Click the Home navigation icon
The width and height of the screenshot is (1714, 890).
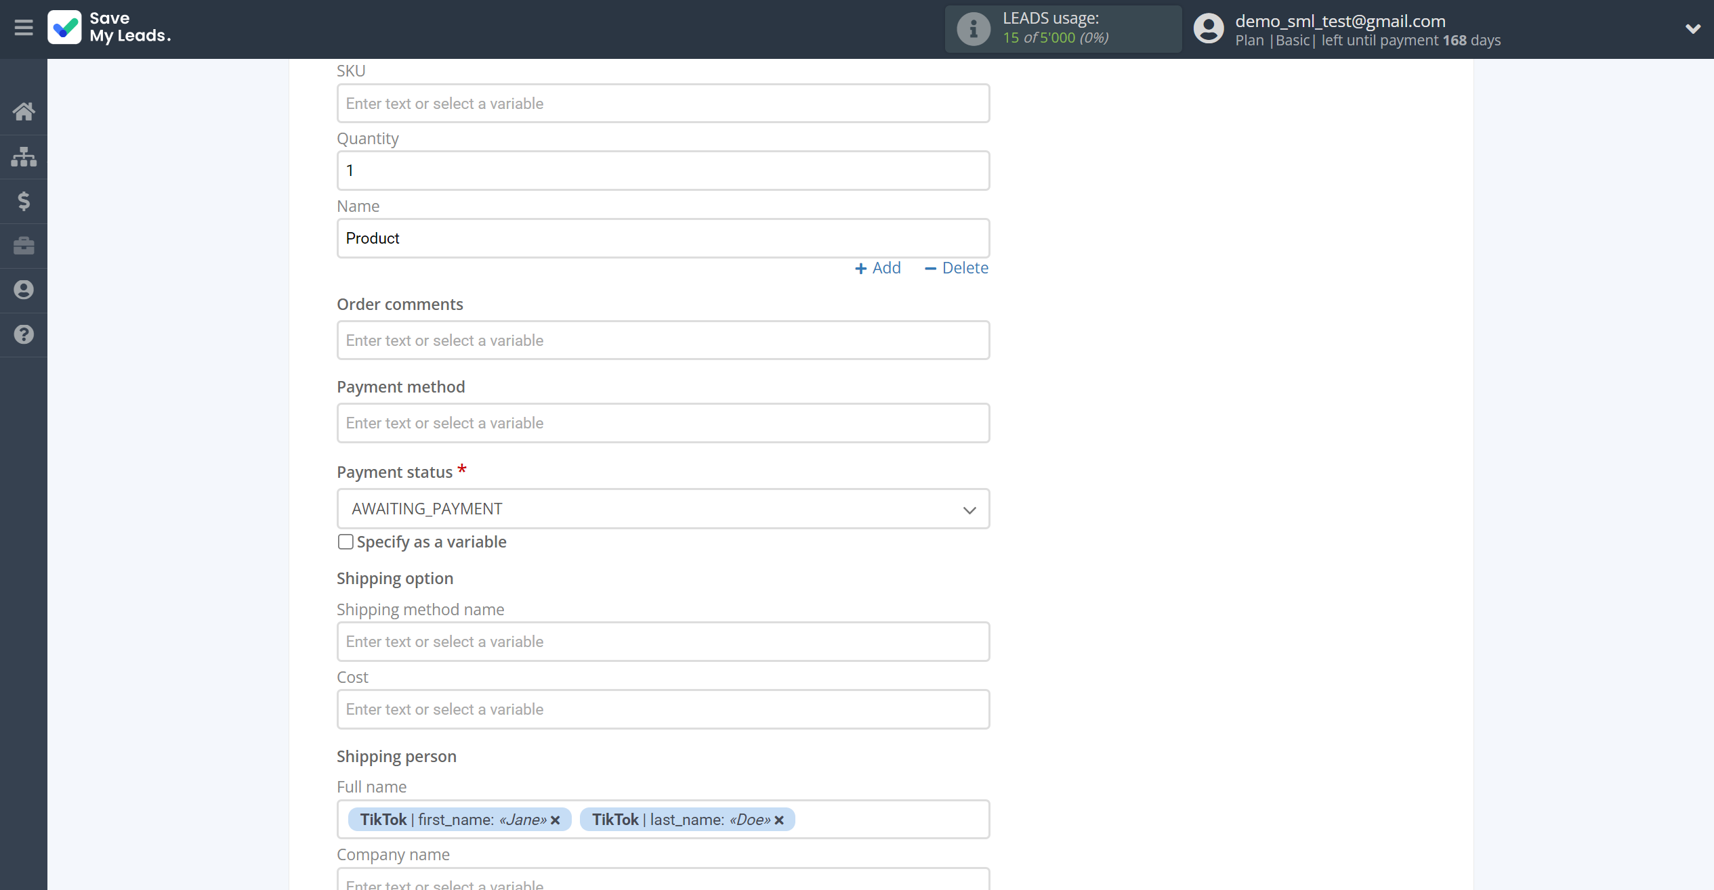click(x=24, y=110)
